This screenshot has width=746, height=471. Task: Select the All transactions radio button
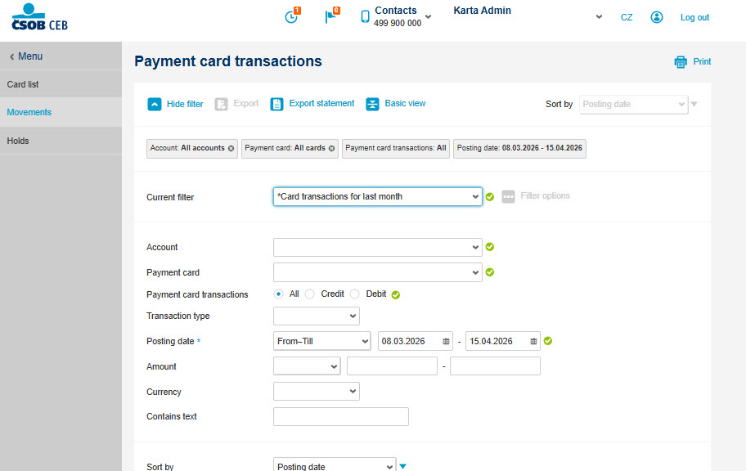[279, 294]
